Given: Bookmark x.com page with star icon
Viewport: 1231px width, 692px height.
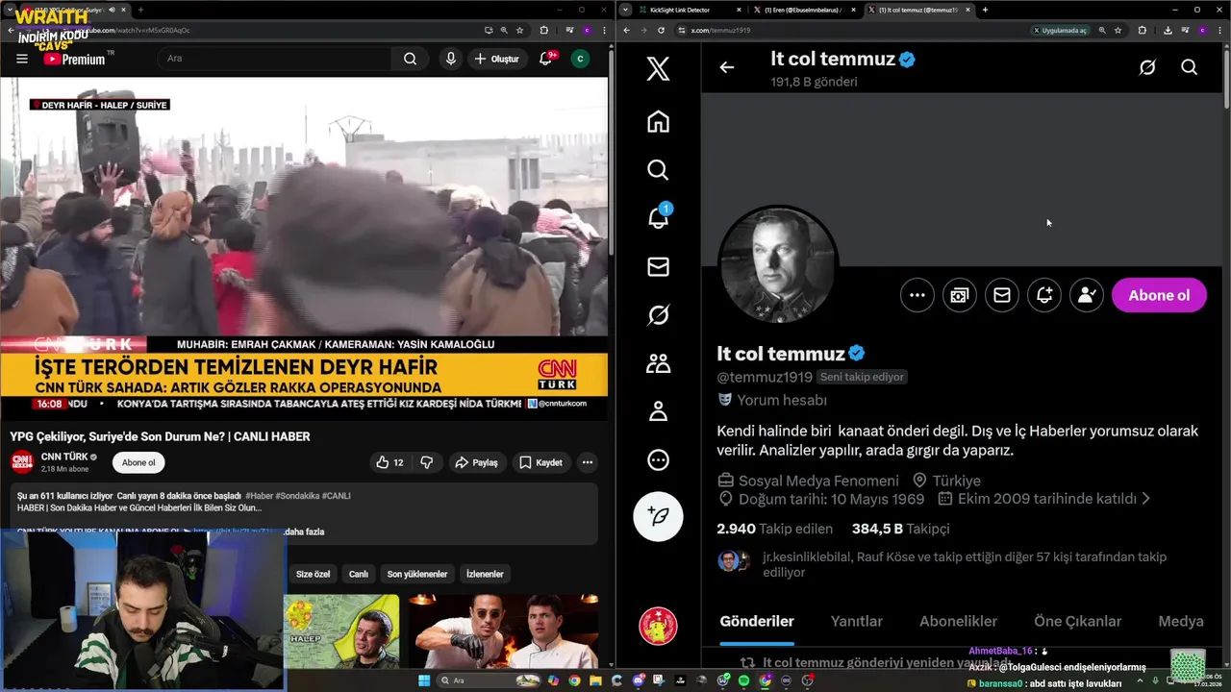Looking at the screenshot, I should [1118, 30].
